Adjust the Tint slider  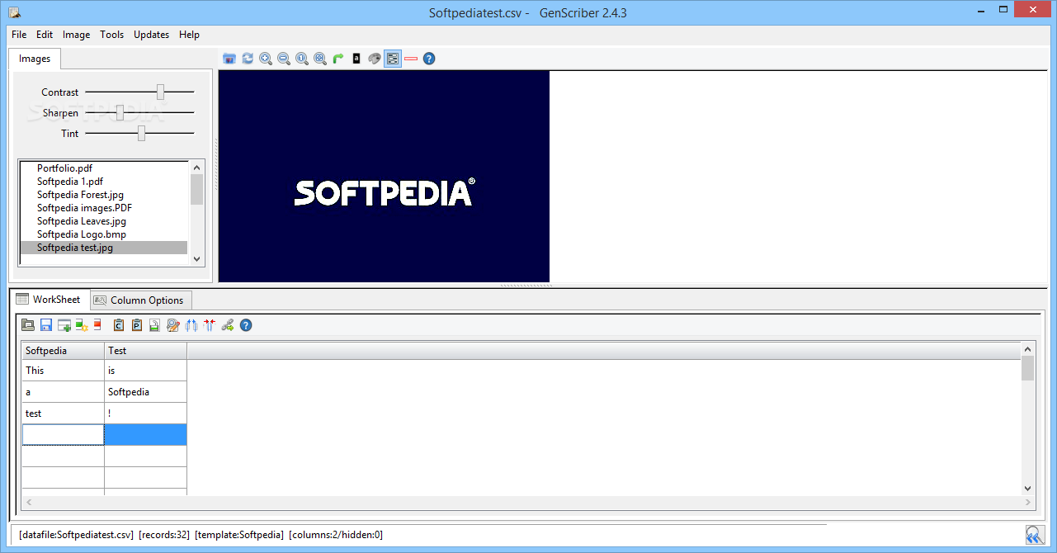[139, 134]
